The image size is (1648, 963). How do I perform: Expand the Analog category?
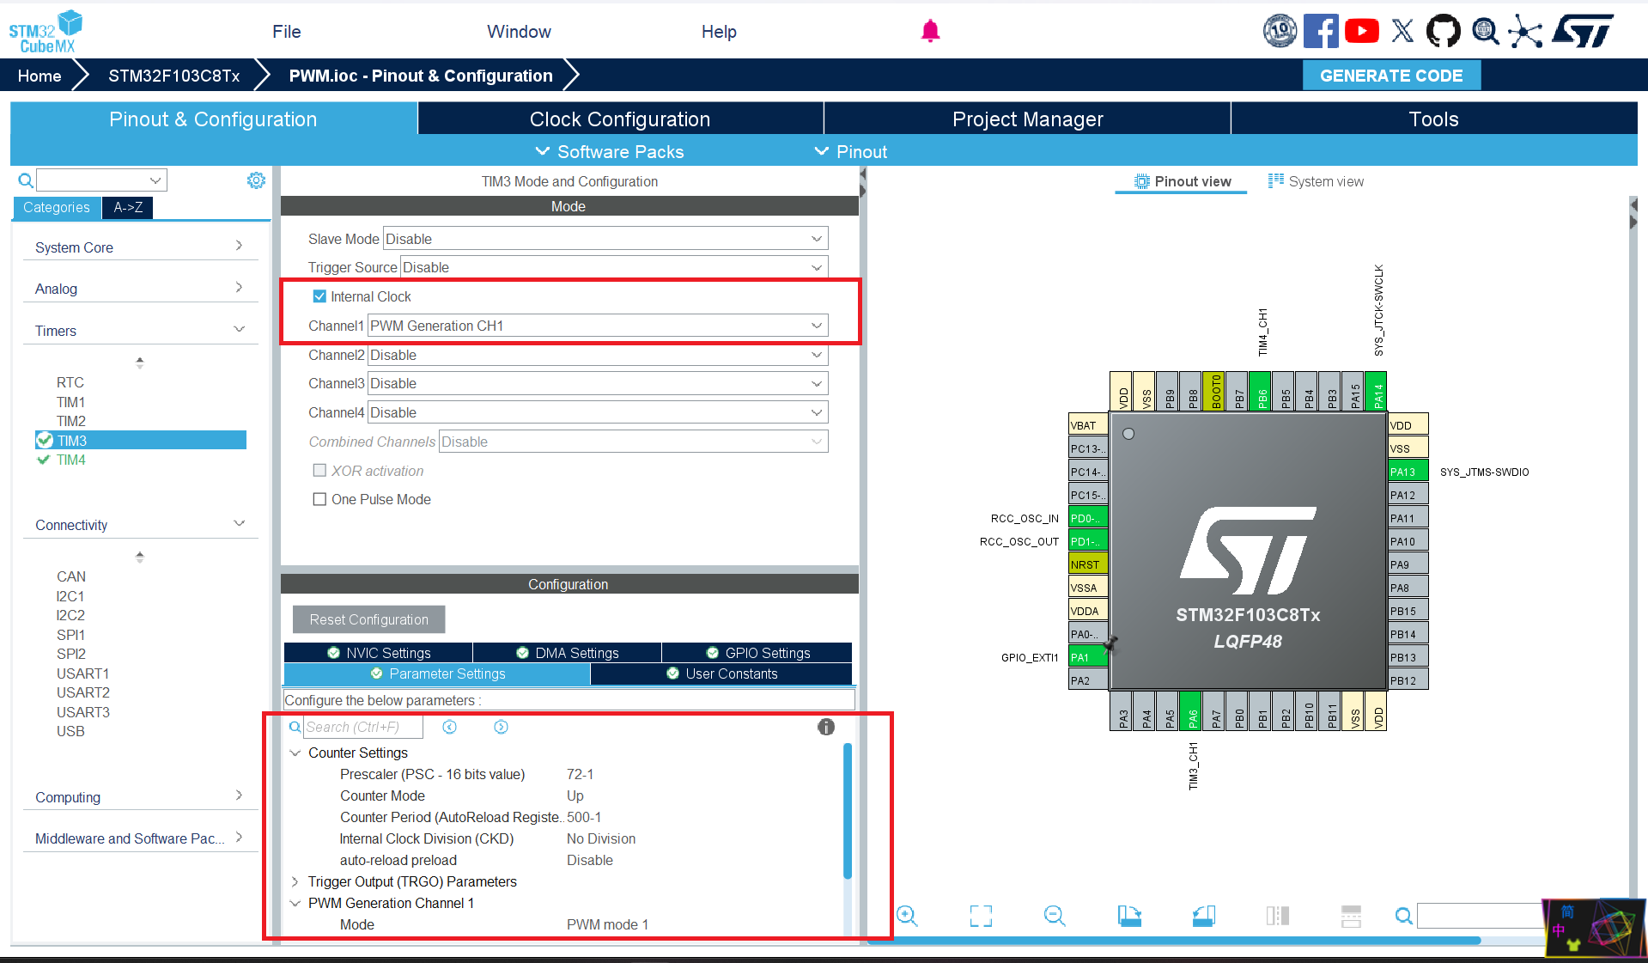140,289
